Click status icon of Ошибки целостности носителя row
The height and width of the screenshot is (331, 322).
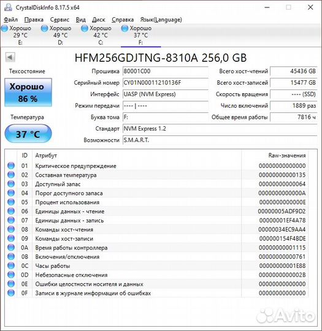click(x=11, y=284)
